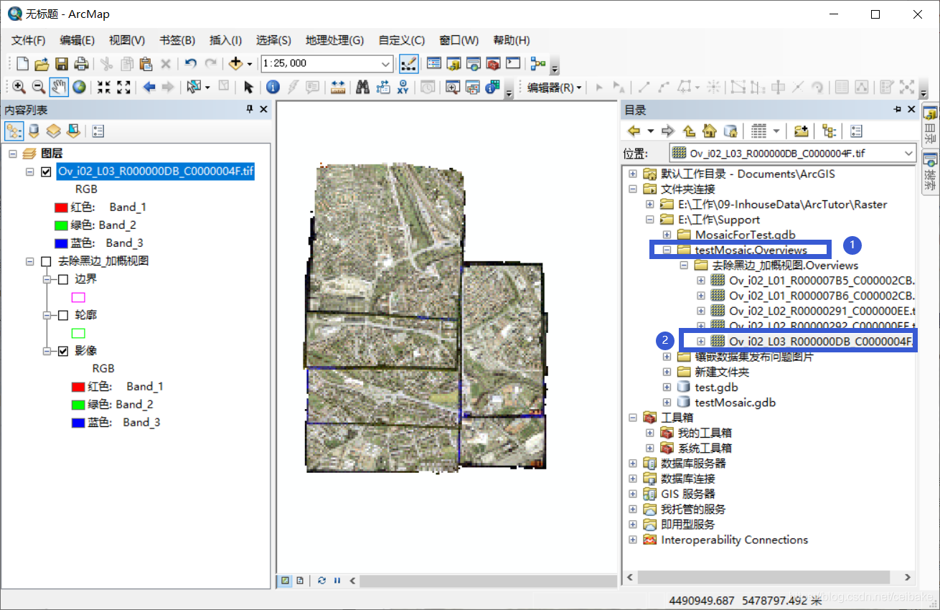Expand the 系统工具箱 node
This screenshot has width=940, height=610.
click(649, 448)
